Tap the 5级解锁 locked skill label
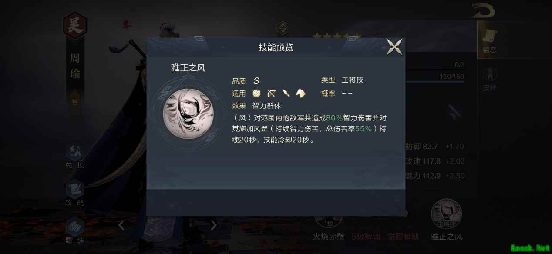Viewport: 552px width, 254px height. [366, 237]
